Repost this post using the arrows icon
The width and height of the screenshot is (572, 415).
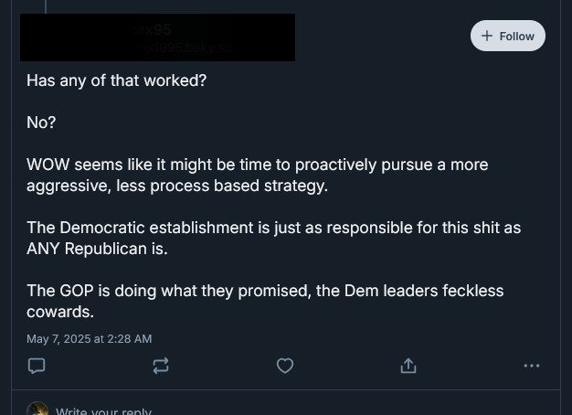click(x=161, y=366)
